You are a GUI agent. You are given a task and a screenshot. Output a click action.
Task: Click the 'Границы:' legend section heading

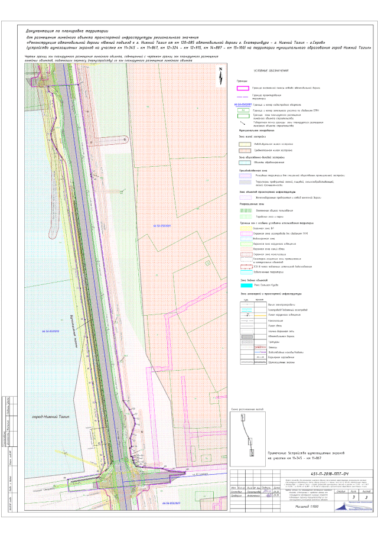coord(242,81)
